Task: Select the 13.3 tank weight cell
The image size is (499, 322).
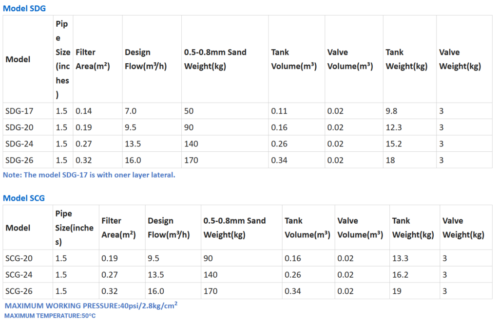Action: click(x=400, y=258)
